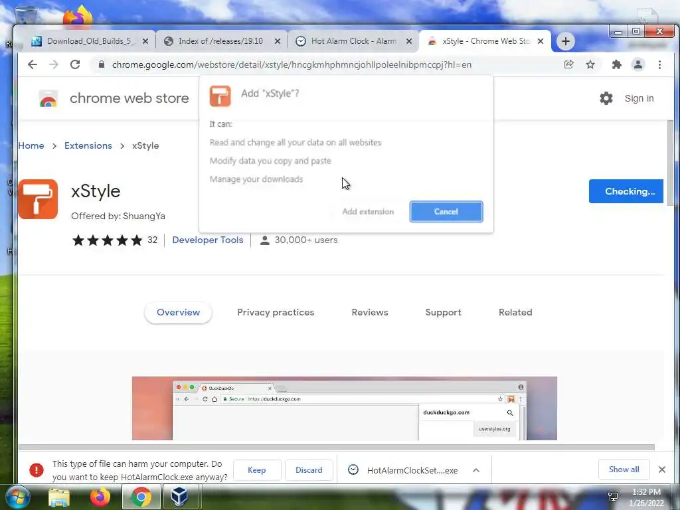Click the browser forward arrow
Image resolution: width=680 pixels, height=510 pixels.
pos(54,64)
